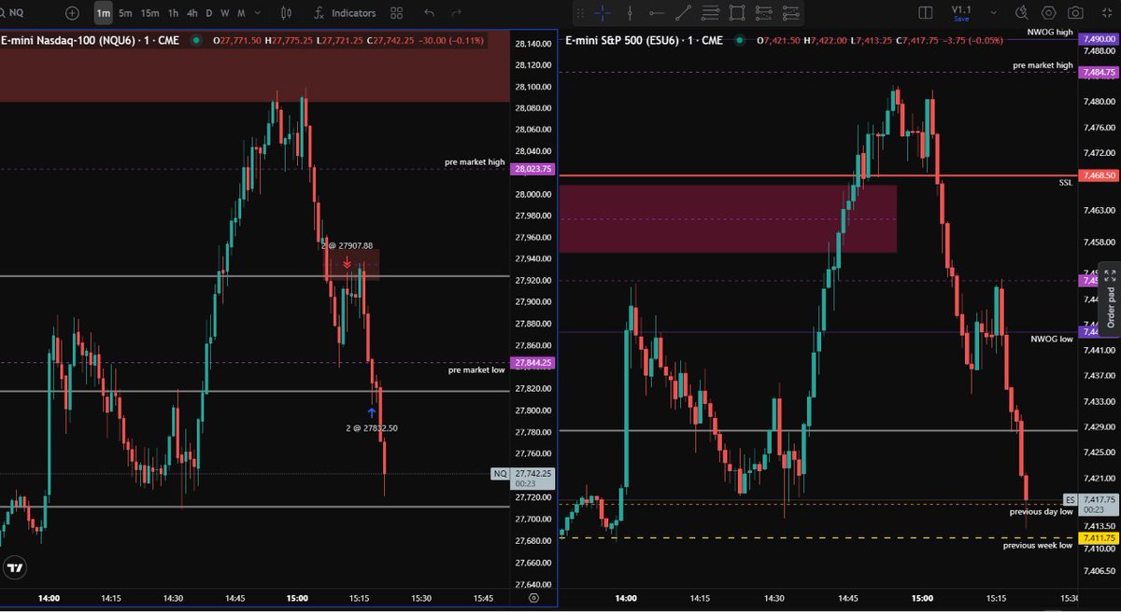Select the previous day low label
The image size is (1121, 612).
(1041, 511)
